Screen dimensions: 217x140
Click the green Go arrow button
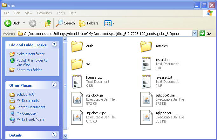click(202, 33)
